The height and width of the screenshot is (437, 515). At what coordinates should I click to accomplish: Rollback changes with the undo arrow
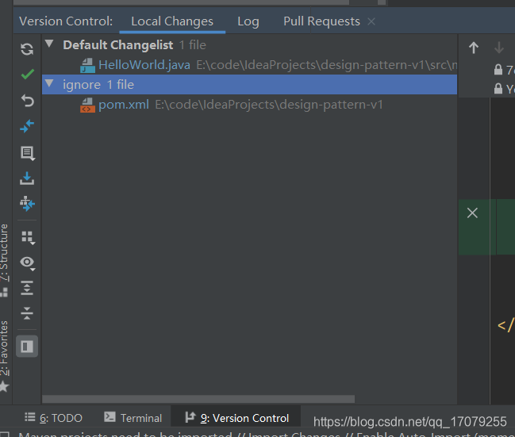pyautogui.click(x=27, y=101)
